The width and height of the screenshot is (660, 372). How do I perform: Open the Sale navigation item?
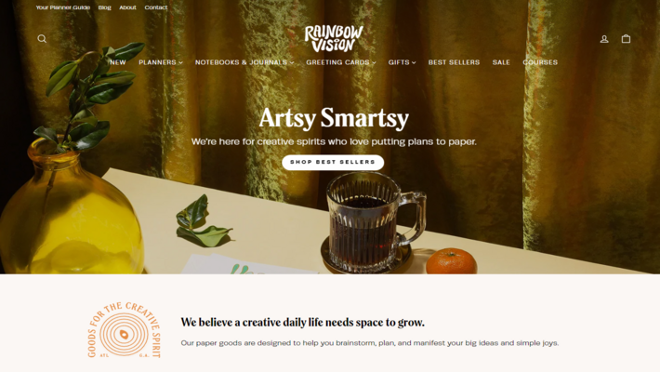pos(501,62)
